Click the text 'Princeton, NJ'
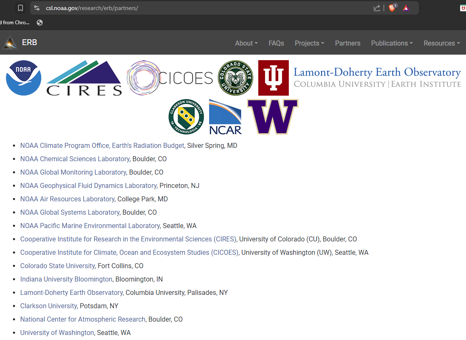The width and height of the screenshot is (466, 340). click(x=180, y=185)
